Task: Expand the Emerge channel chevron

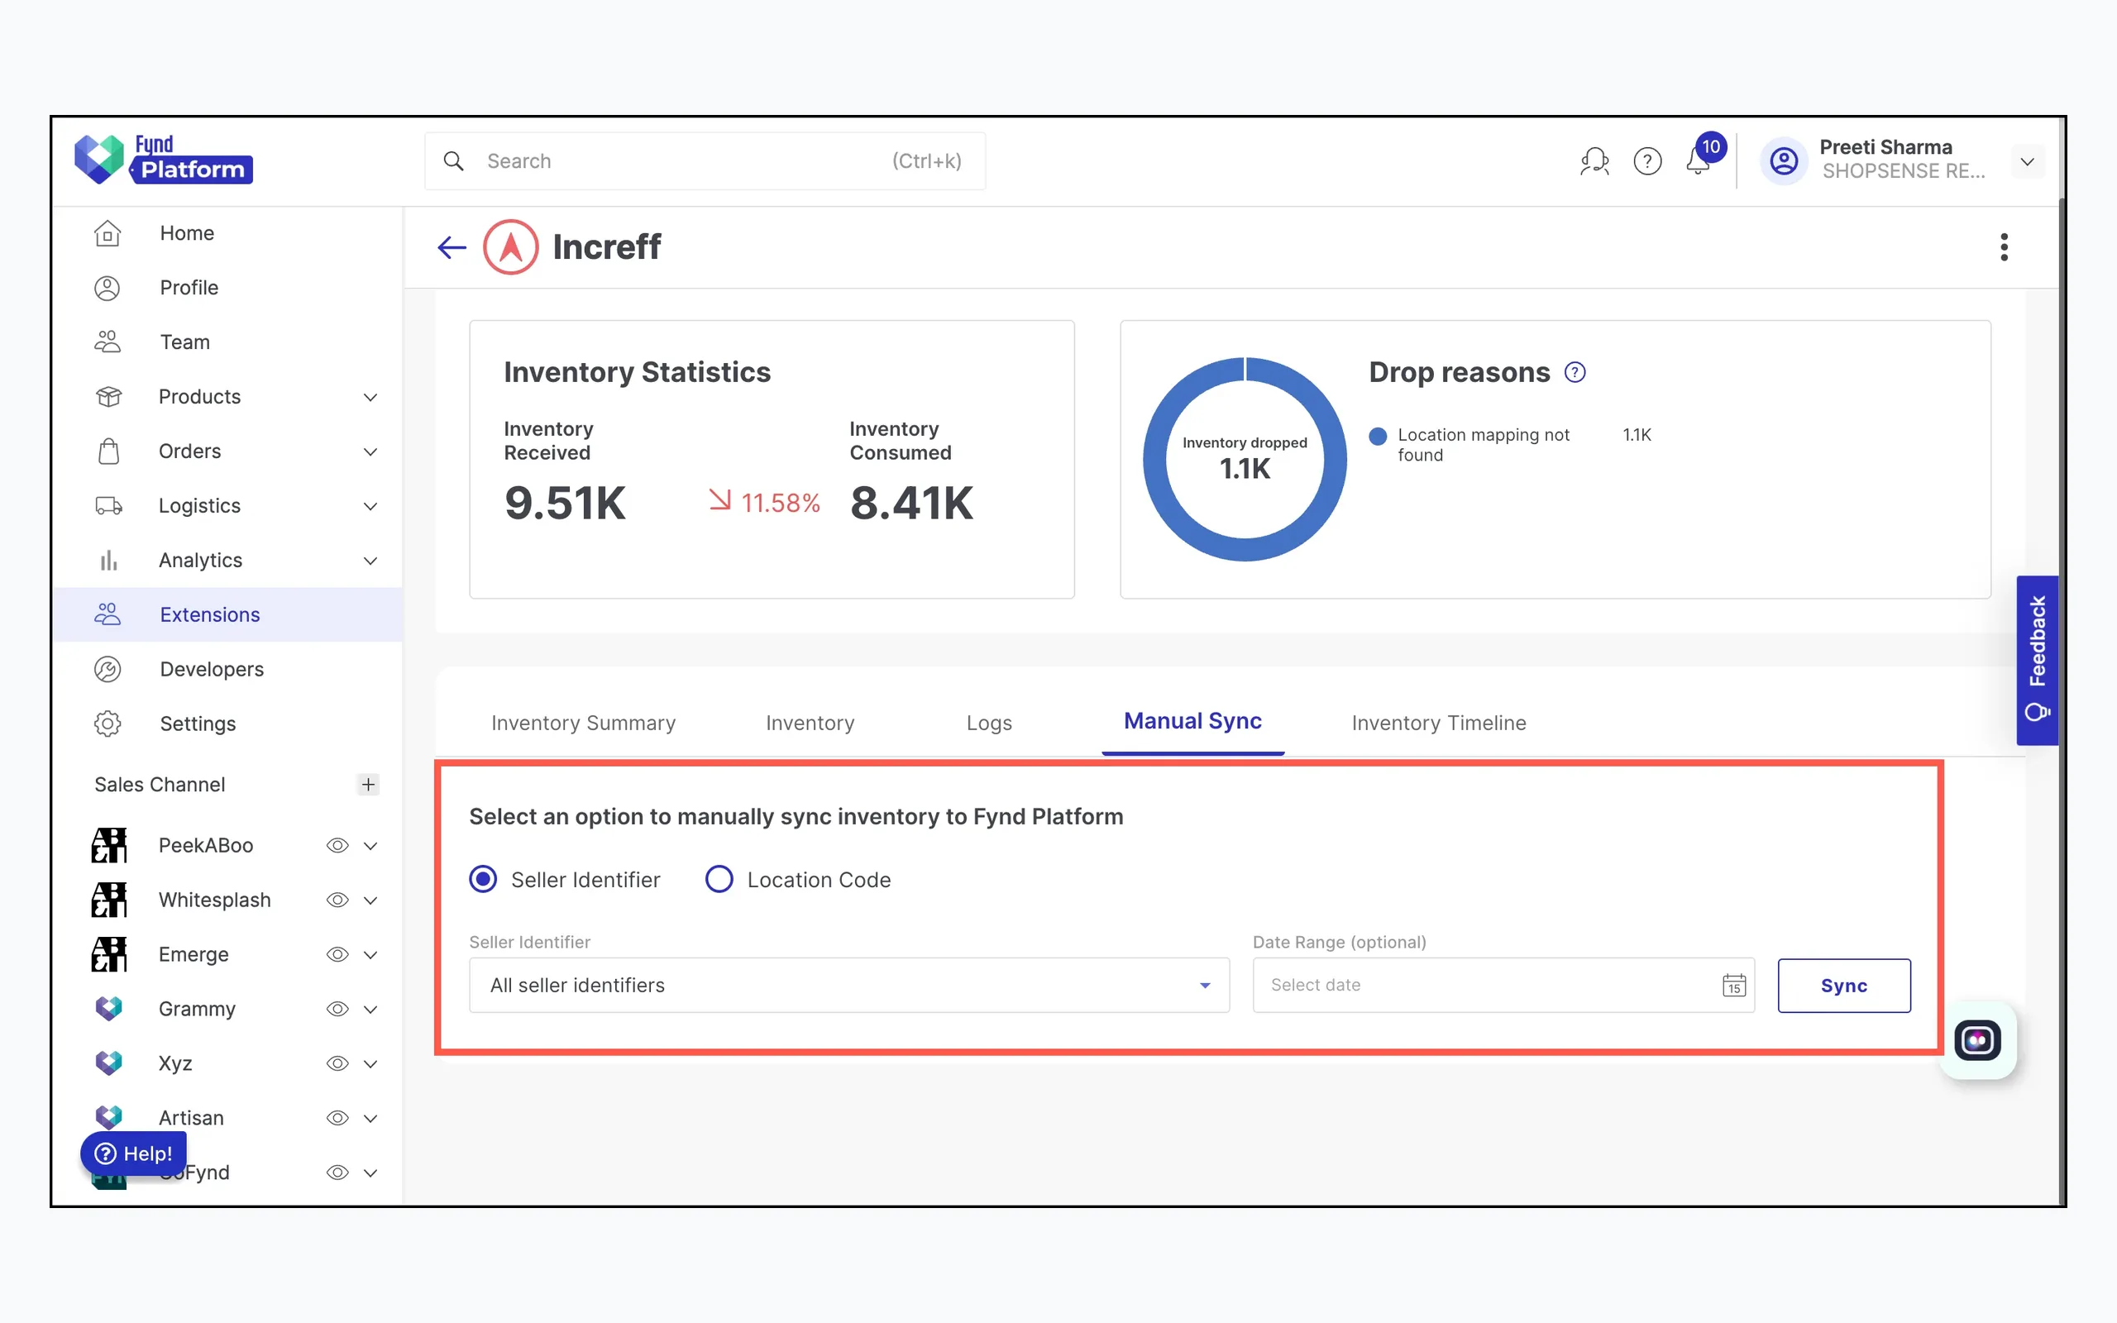Action: click(x=371, y=954)
